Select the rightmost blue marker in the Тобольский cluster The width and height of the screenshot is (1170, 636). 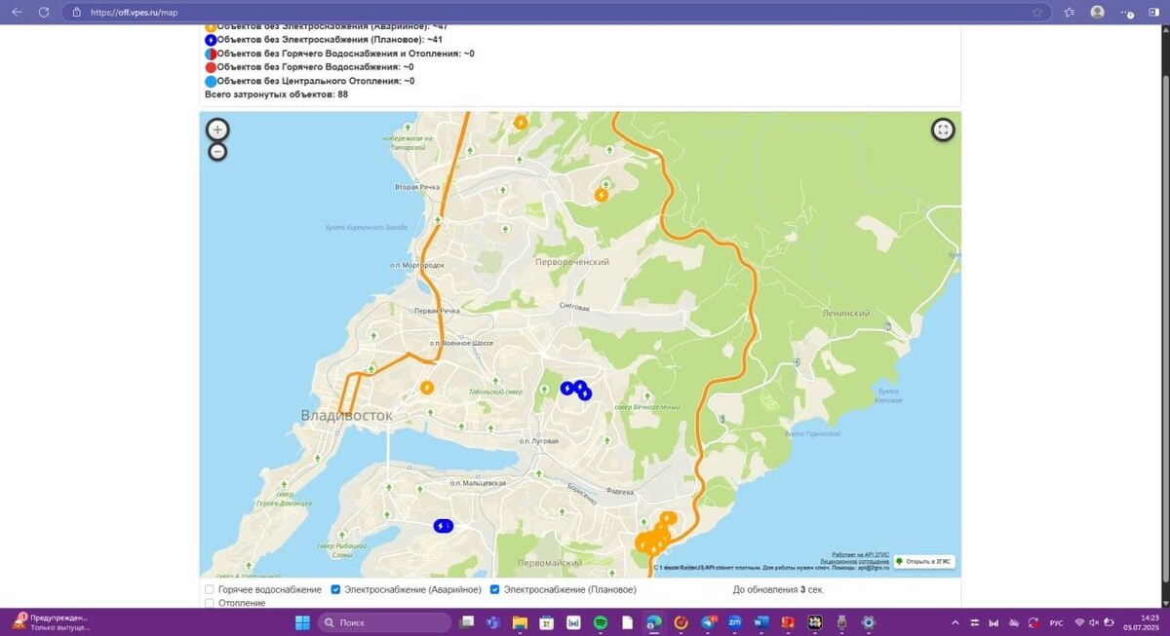coord(585,393)
